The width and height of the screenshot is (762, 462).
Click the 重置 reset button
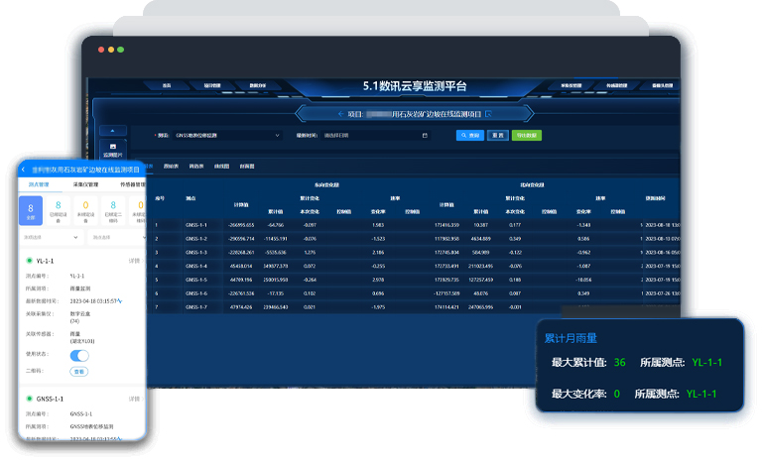(x=498, y=136)
